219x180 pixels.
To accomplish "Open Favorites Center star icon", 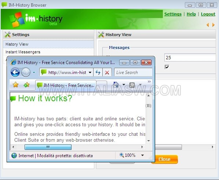I will 15,85.
